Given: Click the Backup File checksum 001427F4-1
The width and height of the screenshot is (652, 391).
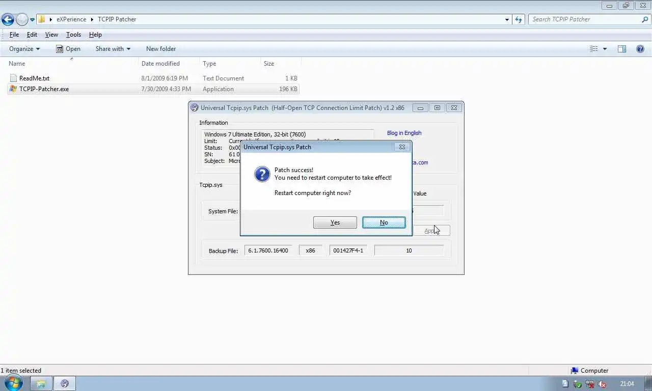Looking at the screenshot, I should (x=348, y=250).
